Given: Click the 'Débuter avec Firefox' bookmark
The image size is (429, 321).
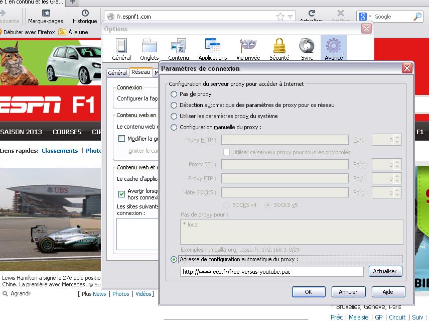Looking at the screenshot, I should pos(28,32).
